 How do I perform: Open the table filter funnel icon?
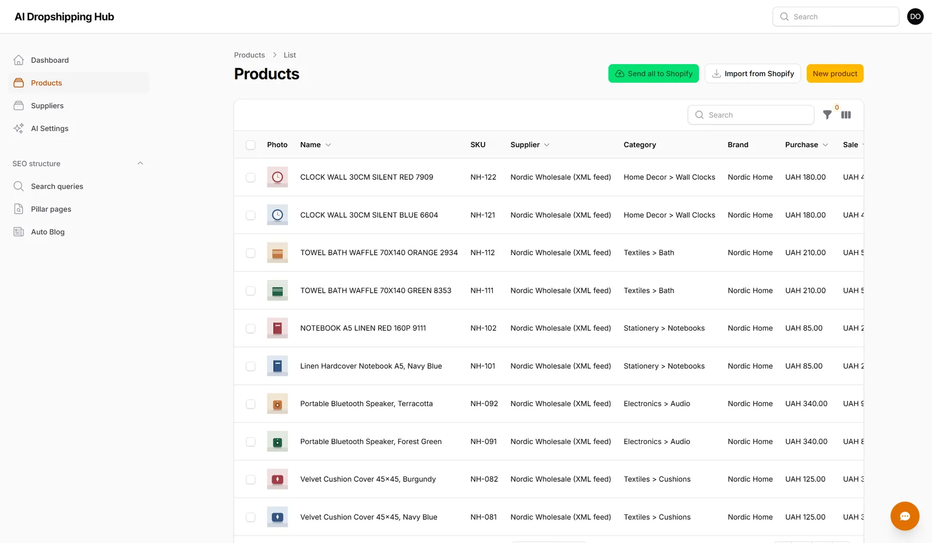[x=827, y=115]
